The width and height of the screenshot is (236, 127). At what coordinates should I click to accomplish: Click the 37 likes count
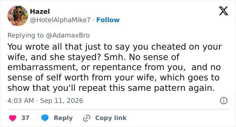coord(25,118)
